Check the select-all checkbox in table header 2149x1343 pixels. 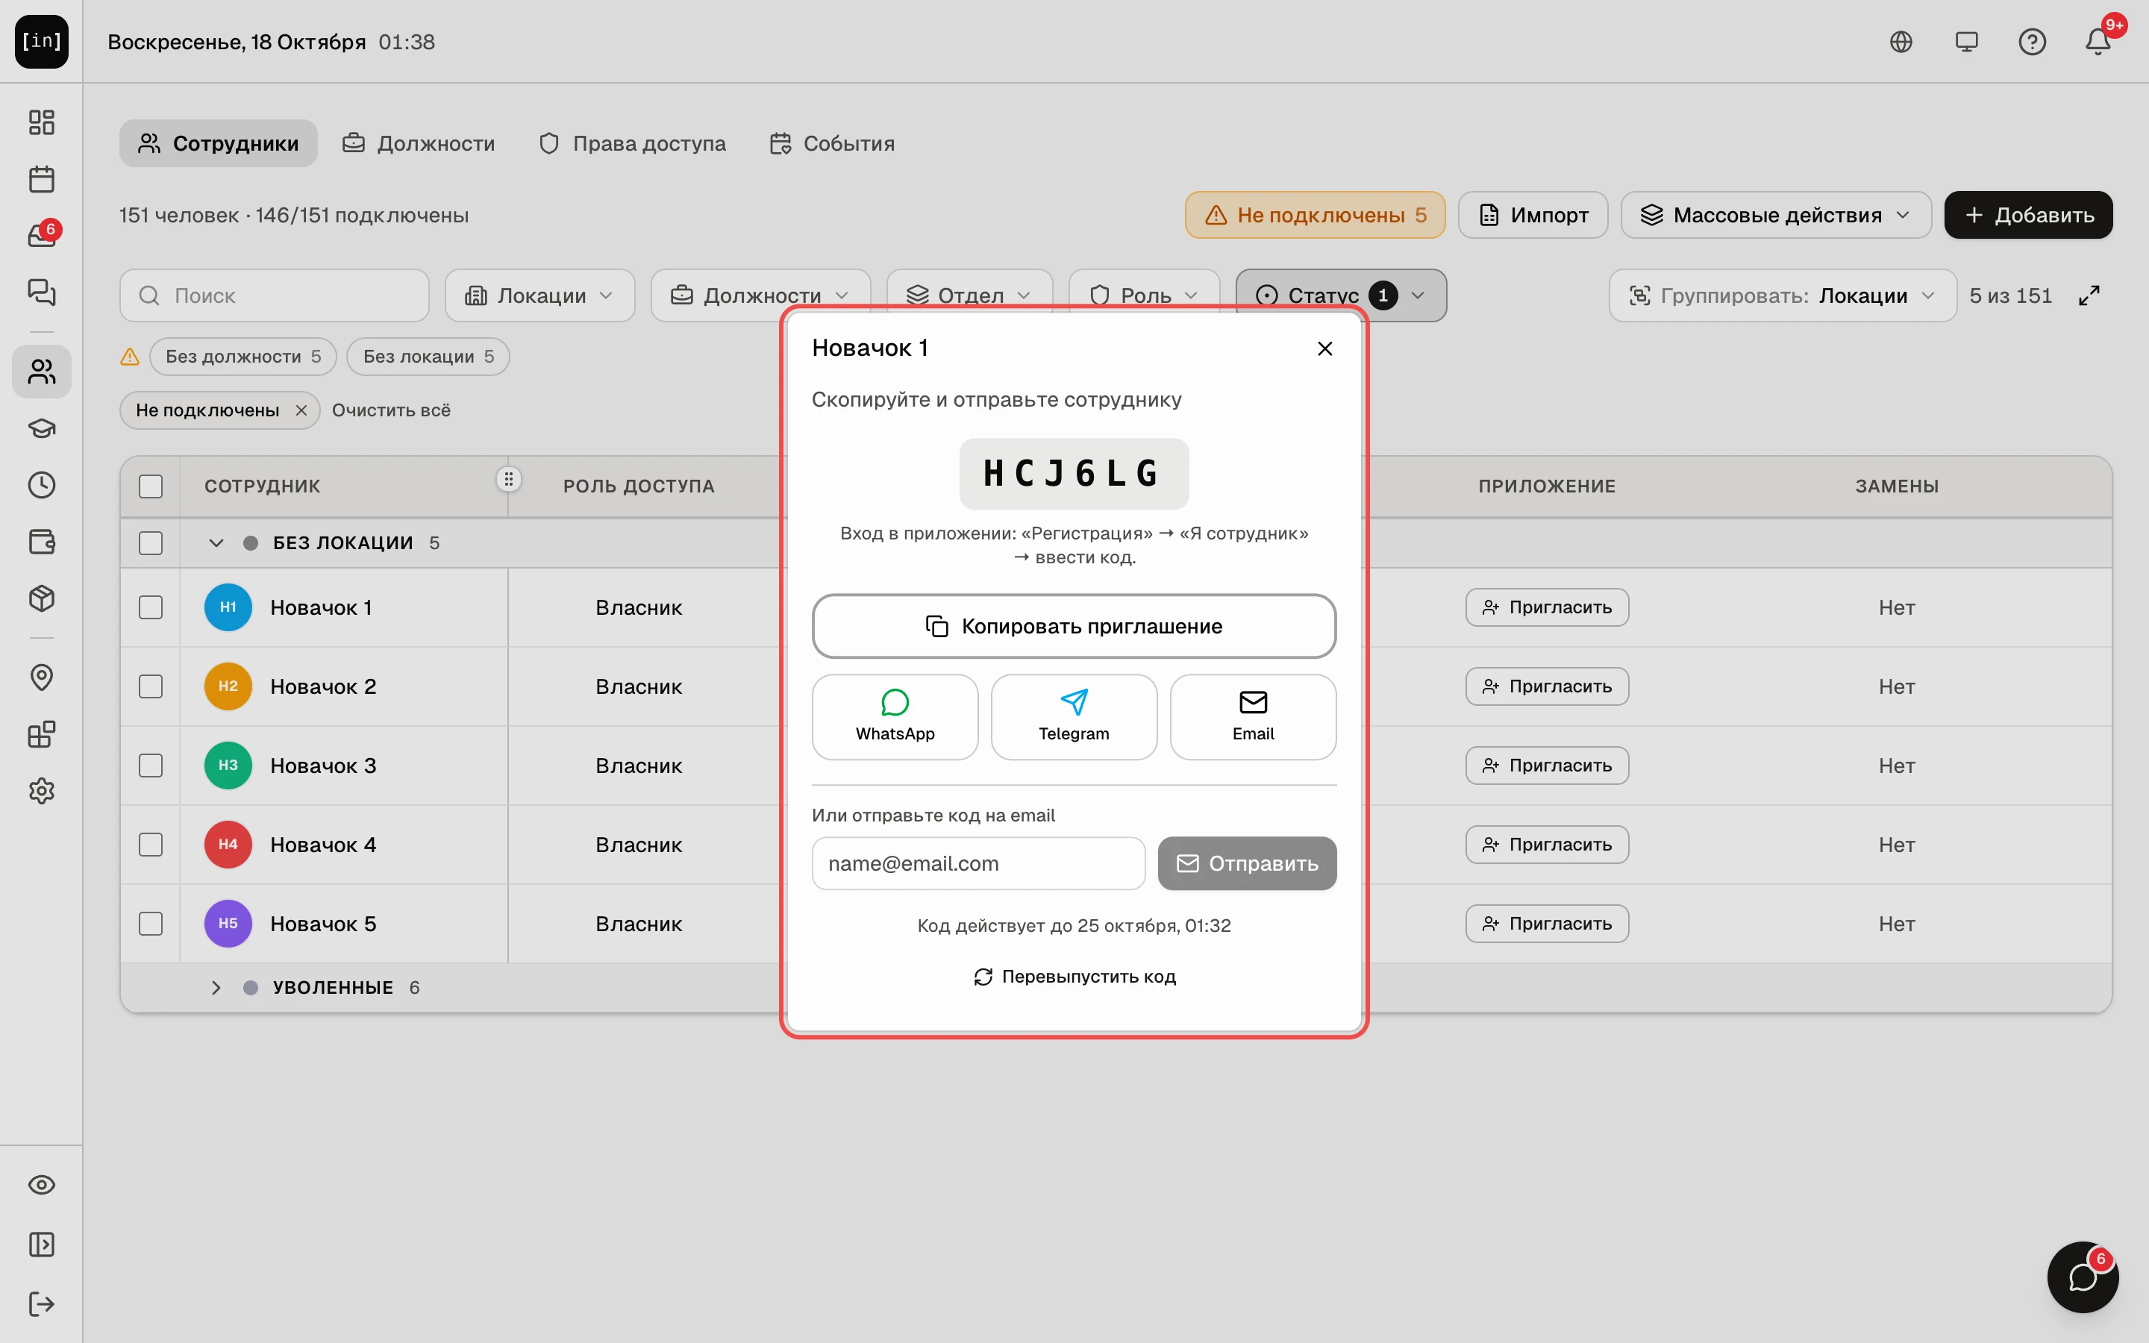pyautogui.click(x=151, y=486)
